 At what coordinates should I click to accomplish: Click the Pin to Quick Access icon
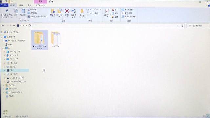[7, 11]
